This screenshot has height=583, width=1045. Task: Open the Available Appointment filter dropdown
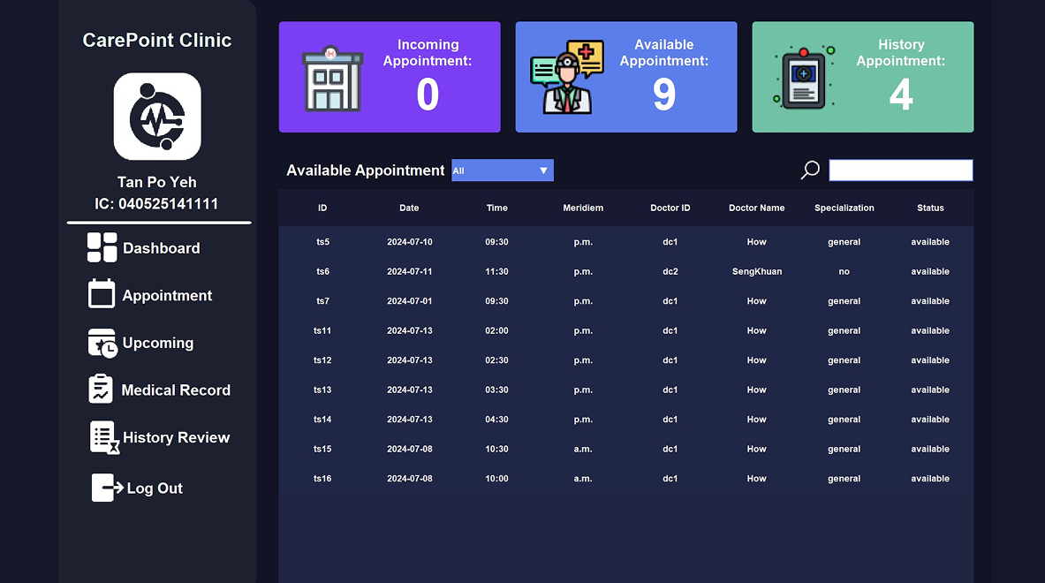pyautogui.click(x=502, y=170)
